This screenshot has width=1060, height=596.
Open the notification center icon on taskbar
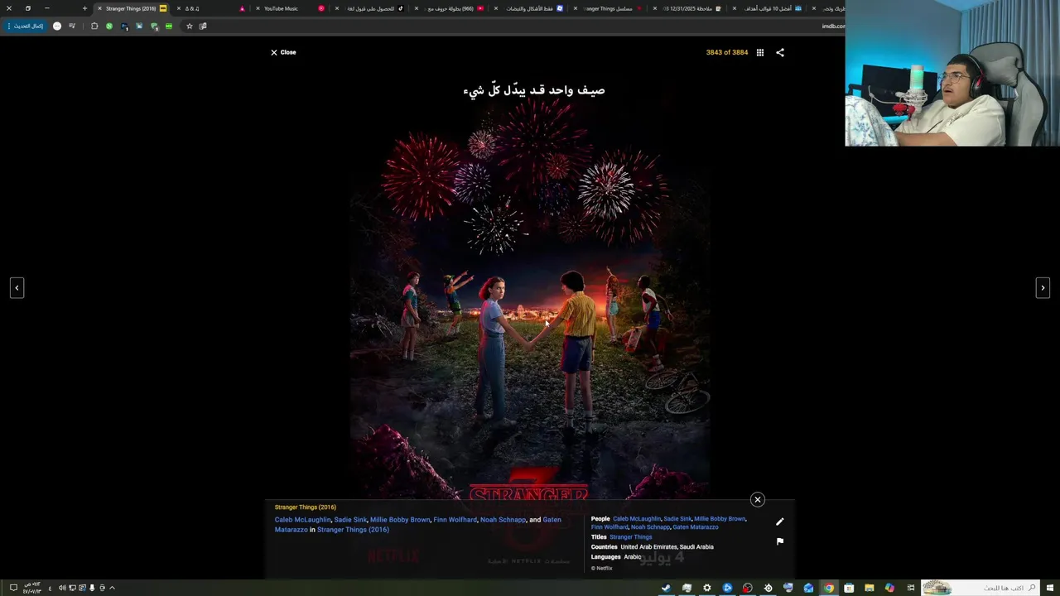pyautogui.click(x=13, y=588)
